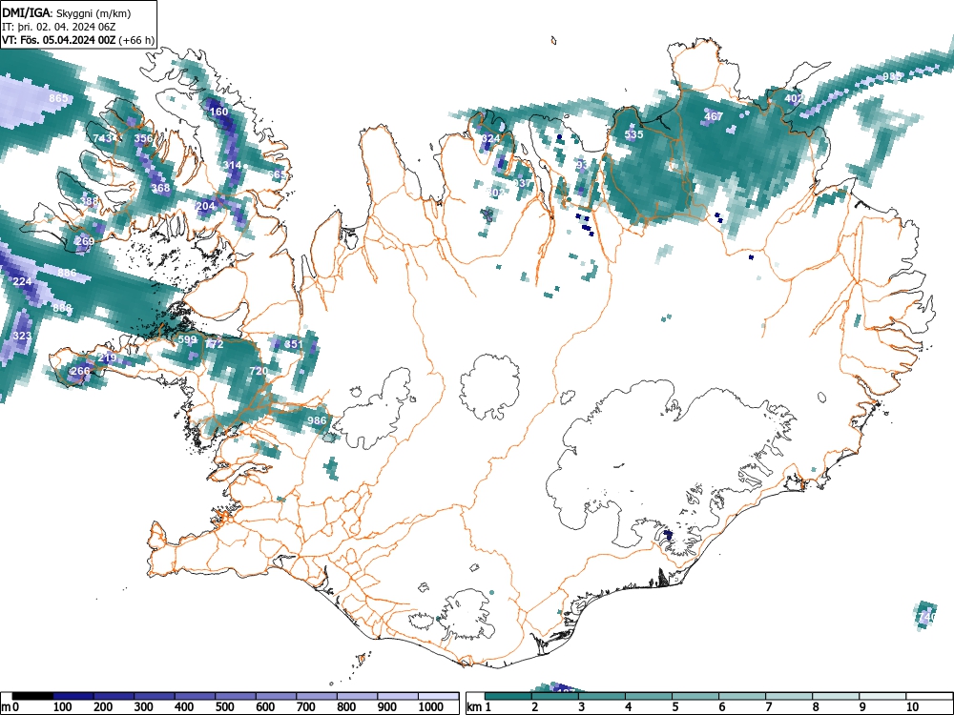This screenshot has height=715, width=954.
Task: Click the 'DMI/IGA: Skyggni (m/km)' title text
Action: tap(67, 13)
